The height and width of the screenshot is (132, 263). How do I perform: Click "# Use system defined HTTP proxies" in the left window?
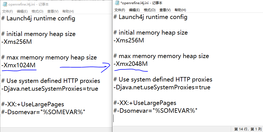tap(51, 81)
